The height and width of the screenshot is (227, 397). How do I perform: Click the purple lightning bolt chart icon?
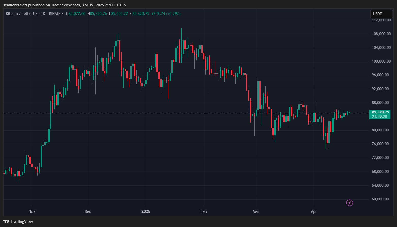tap(350, 203)
